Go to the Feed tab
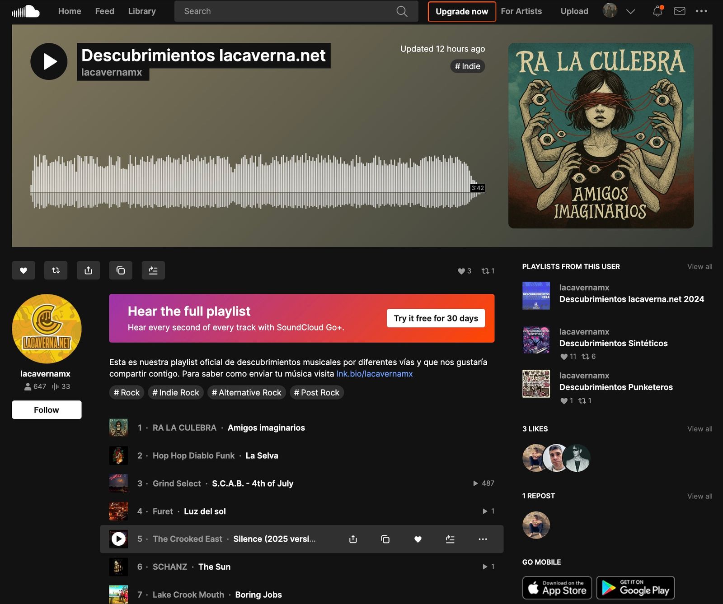Viewport: 723px width, 604px height. click(x=104, y=11)
